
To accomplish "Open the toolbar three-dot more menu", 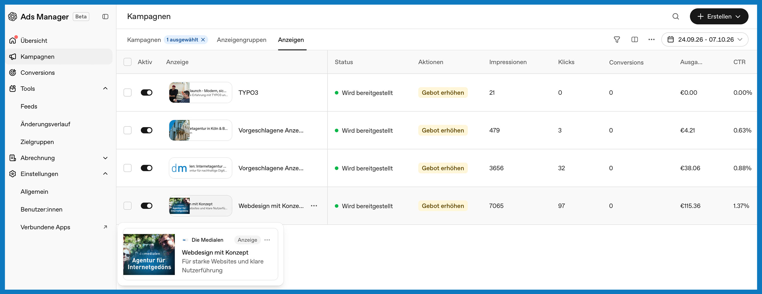I will point(651,40).
